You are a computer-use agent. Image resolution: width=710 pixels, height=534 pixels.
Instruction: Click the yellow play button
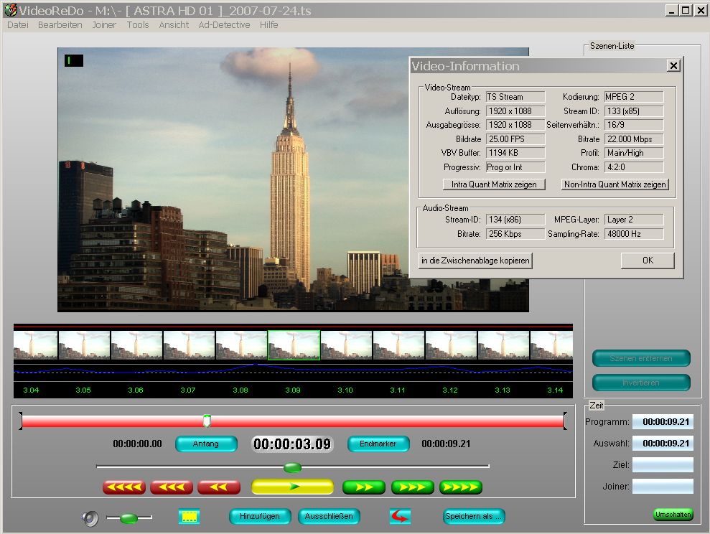tap(292, 487)
